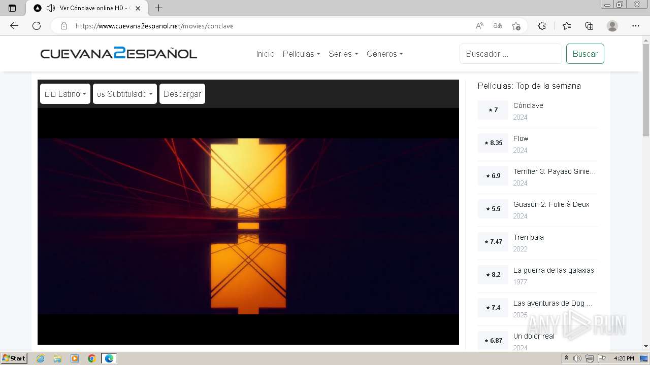Open Cónclave from the weekly top
Image resolution: width=650 pixels, height=365 pixels.
pyautogui.click(x=528, y=105)
